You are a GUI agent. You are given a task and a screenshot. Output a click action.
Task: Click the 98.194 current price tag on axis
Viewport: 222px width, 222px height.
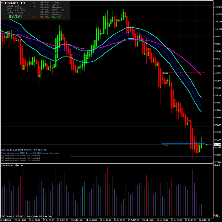[217, 145]
